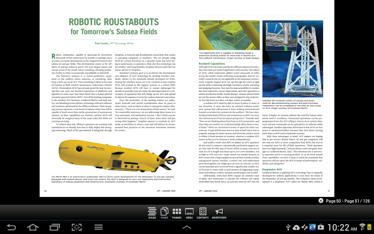374x234 pixels.
Task: Expand the bottom center up chevron
Action: point(187,227)
